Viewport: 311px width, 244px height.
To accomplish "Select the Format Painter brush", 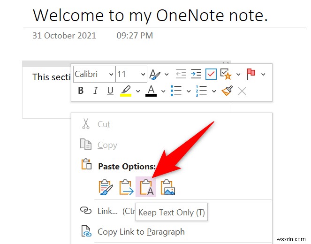I will point(227,91).
